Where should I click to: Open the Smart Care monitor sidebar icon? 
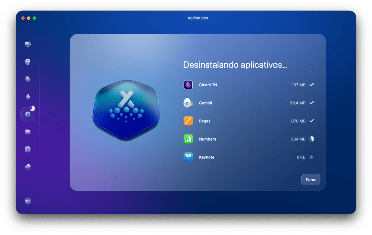pos(28,44)
